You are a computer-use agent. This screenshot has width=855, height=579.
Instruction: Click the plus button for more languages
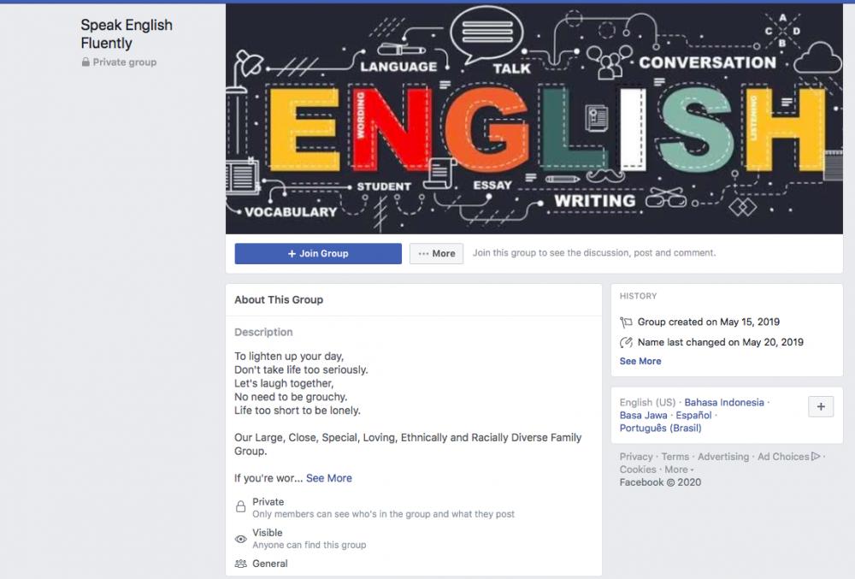coord(821,407)
